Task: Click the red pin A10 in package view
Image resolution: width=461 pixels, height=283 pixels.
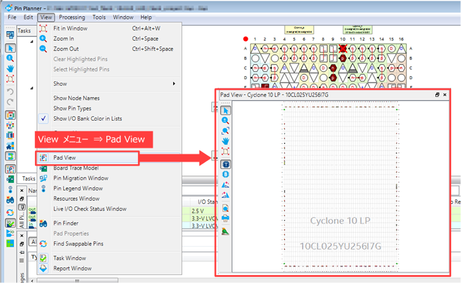Action: coord(343,49)
